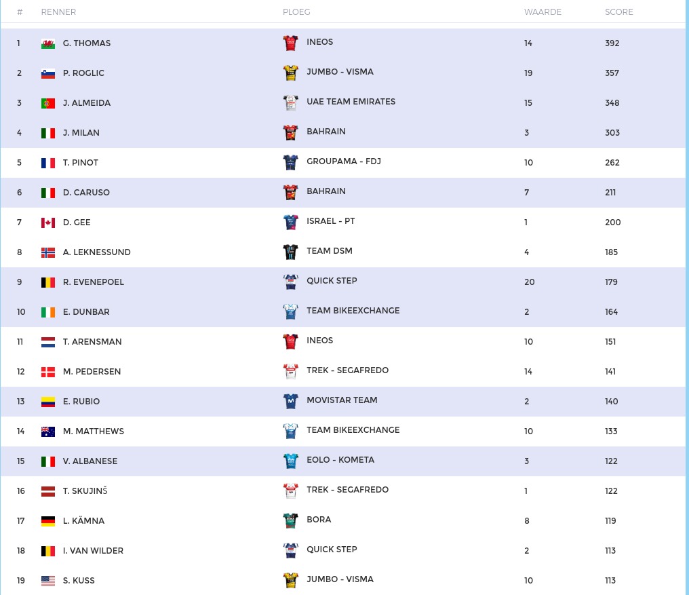This screenshot has width=689, height=595.
Task: Click the Bora jersey in L. Kämna's row
Action: pos(290,520)
